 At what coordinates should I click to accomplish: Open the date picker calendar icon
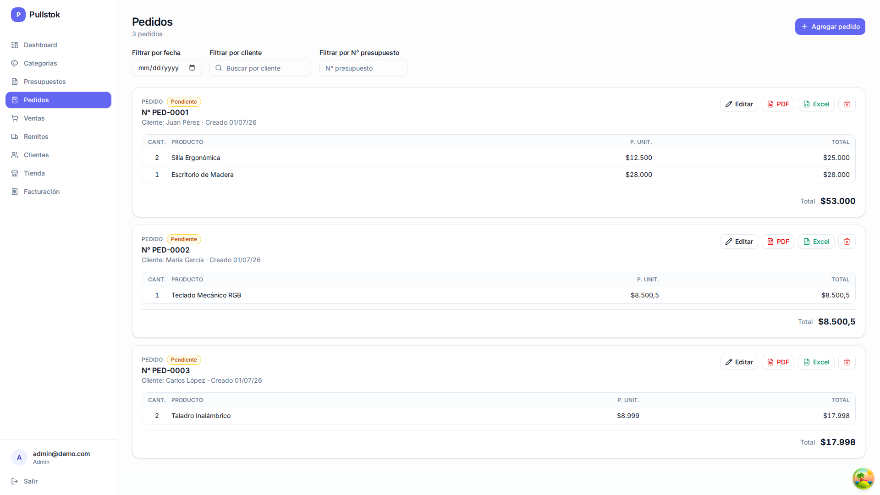(x=192, y=68)
